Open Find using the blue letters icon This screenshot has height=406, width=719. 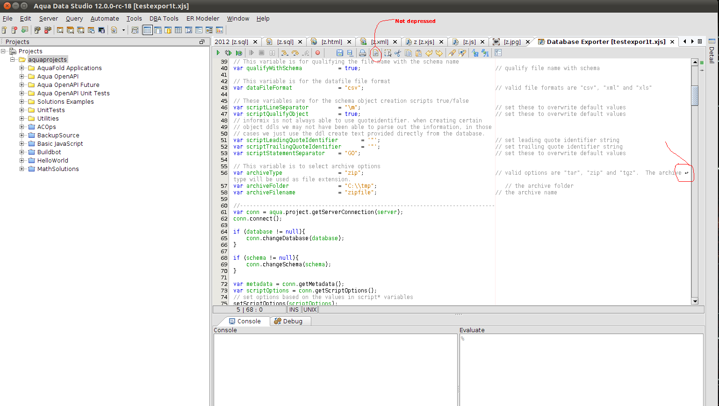pyautogui.click(x=475, y=53)
